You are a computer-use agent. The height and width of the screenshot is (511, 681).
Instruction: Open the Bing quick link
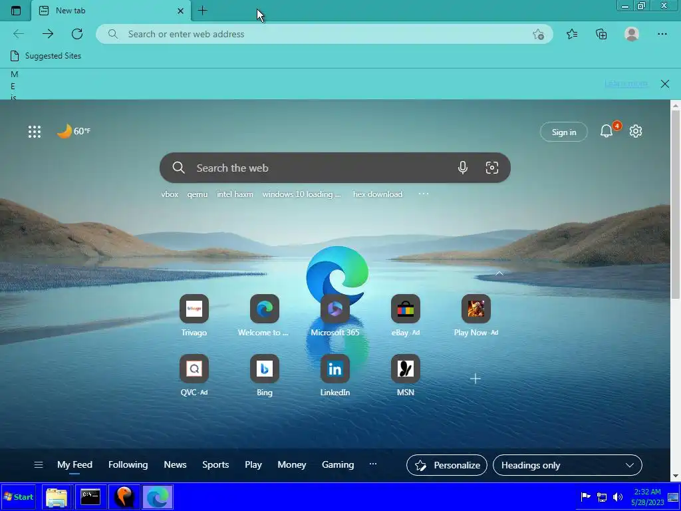pos(265,375)
